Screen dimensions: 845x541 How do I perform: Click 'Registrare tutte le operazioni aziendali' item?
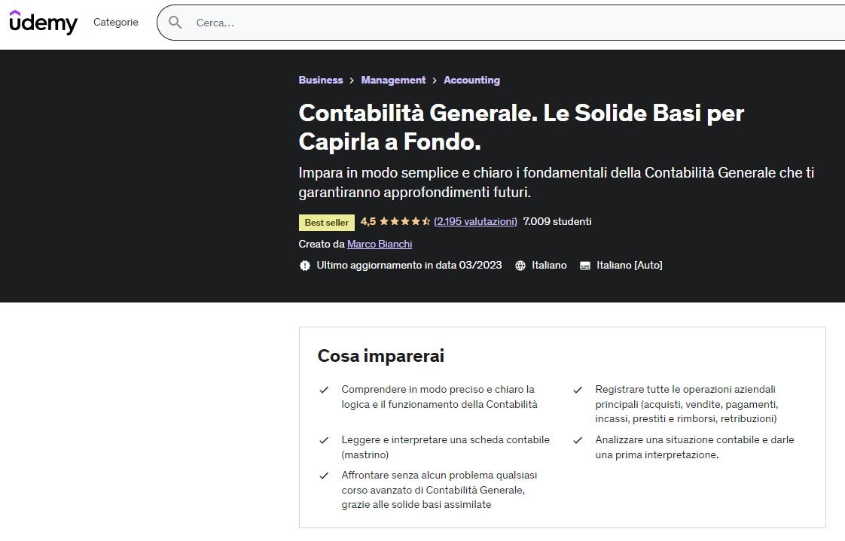point(687,404)
